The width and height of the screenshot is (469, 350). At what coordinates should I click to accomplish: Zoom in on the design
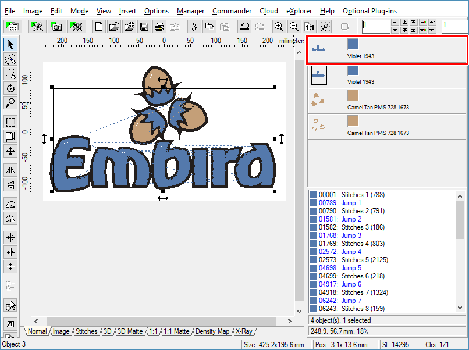pos(279,27)
